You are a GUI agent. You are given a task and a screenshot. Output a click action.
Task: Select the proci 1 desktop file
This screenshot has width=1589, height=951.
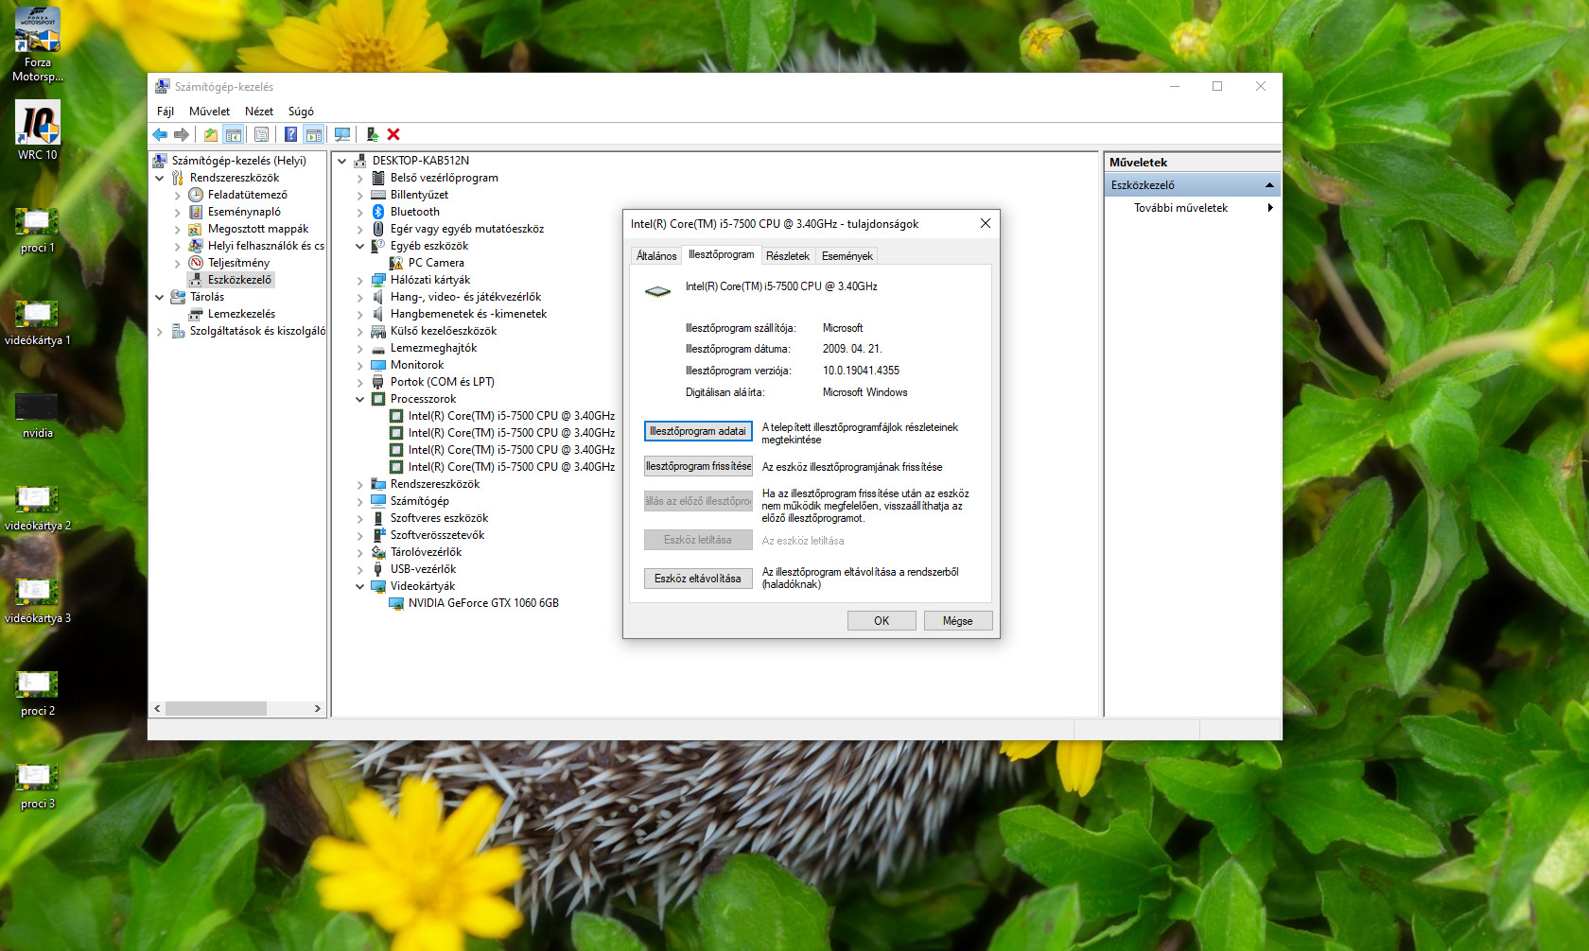[x=38, y=231]
